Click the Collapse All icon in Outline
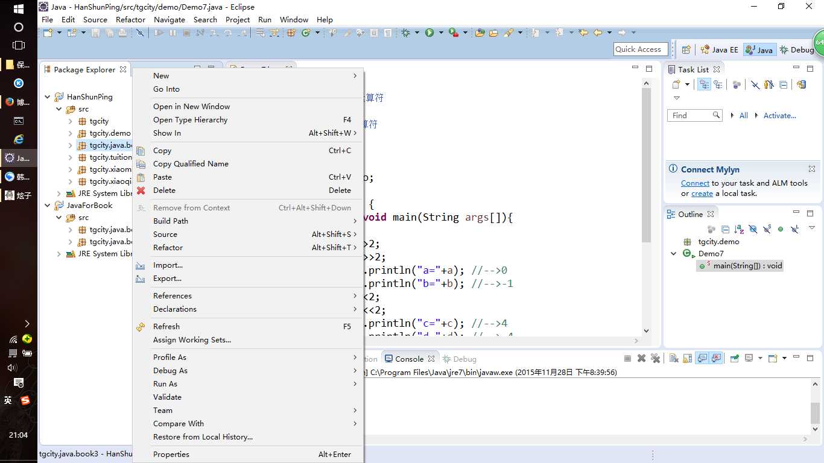Screen dimensions: 824x463 [x=725, y=229]
